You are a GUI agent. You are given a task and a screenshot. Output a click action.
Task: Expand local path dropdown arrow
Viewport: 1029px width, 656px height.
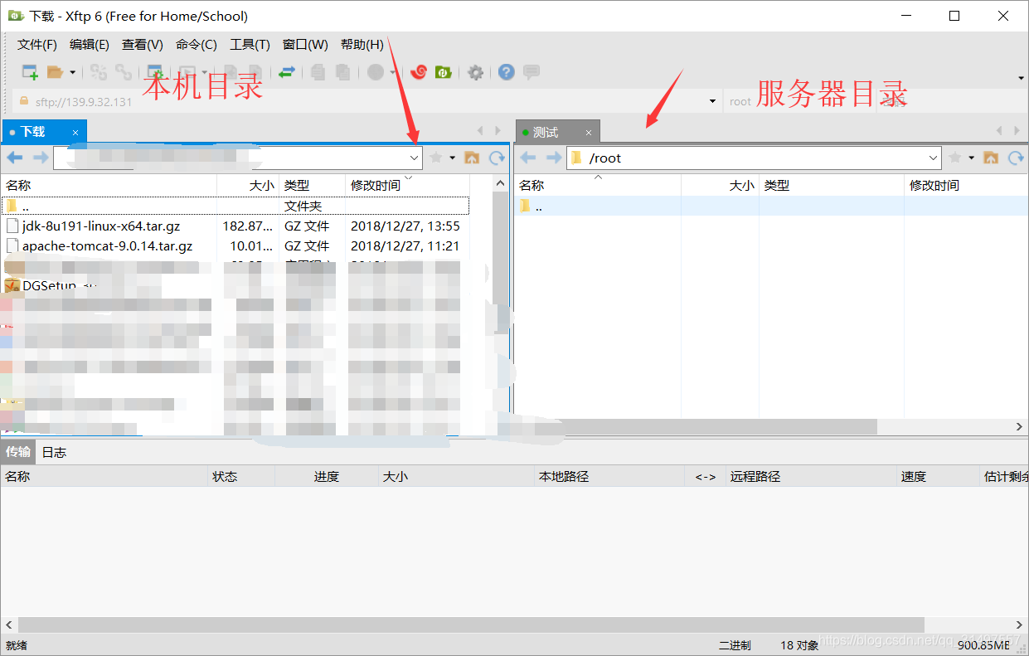(x=415, y=158)
